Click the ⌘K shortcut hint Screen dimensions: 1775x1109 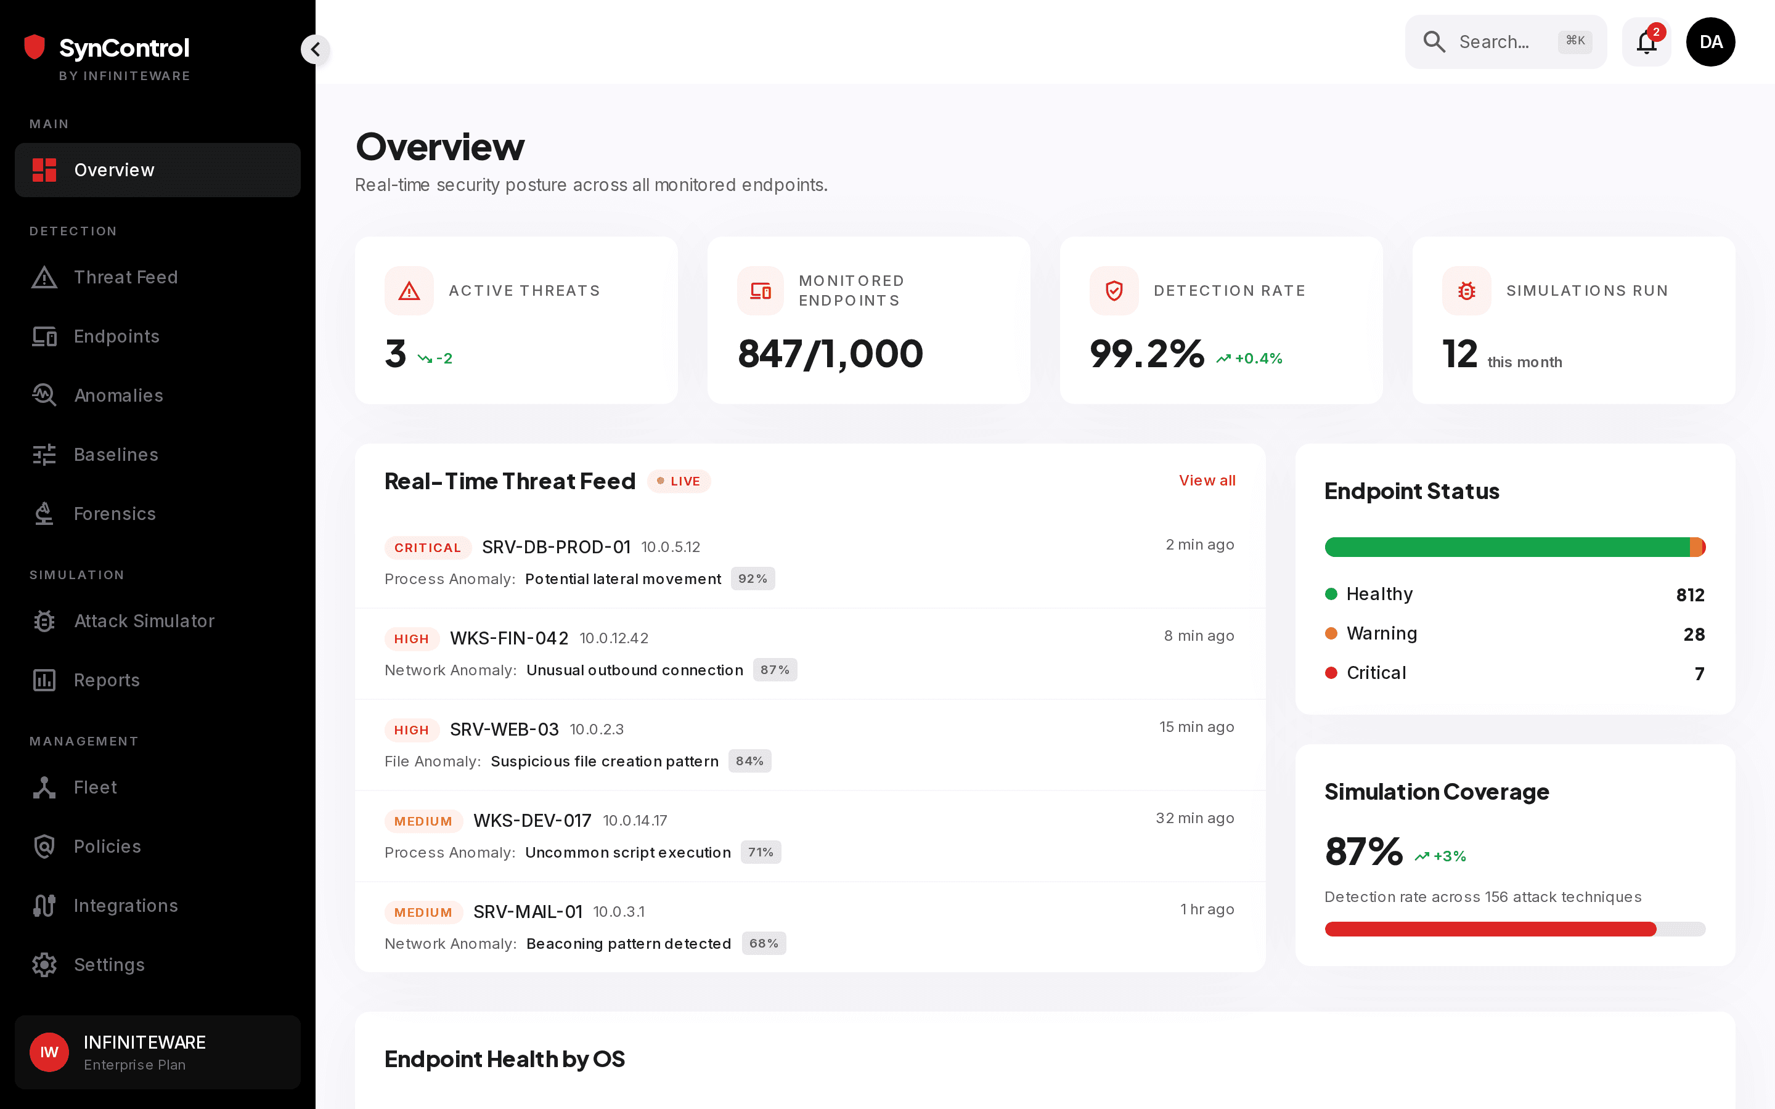pyautogui.click(x=1575, y=41)
